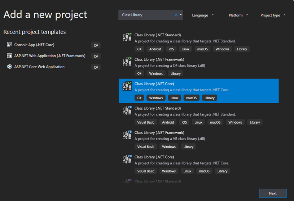Select Visual Basic Class Library (.NET Framework) title

click(x=159, y=133)
